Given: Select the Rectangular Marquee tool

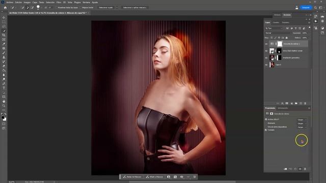Looking at the screenshot, I should 4,22.
